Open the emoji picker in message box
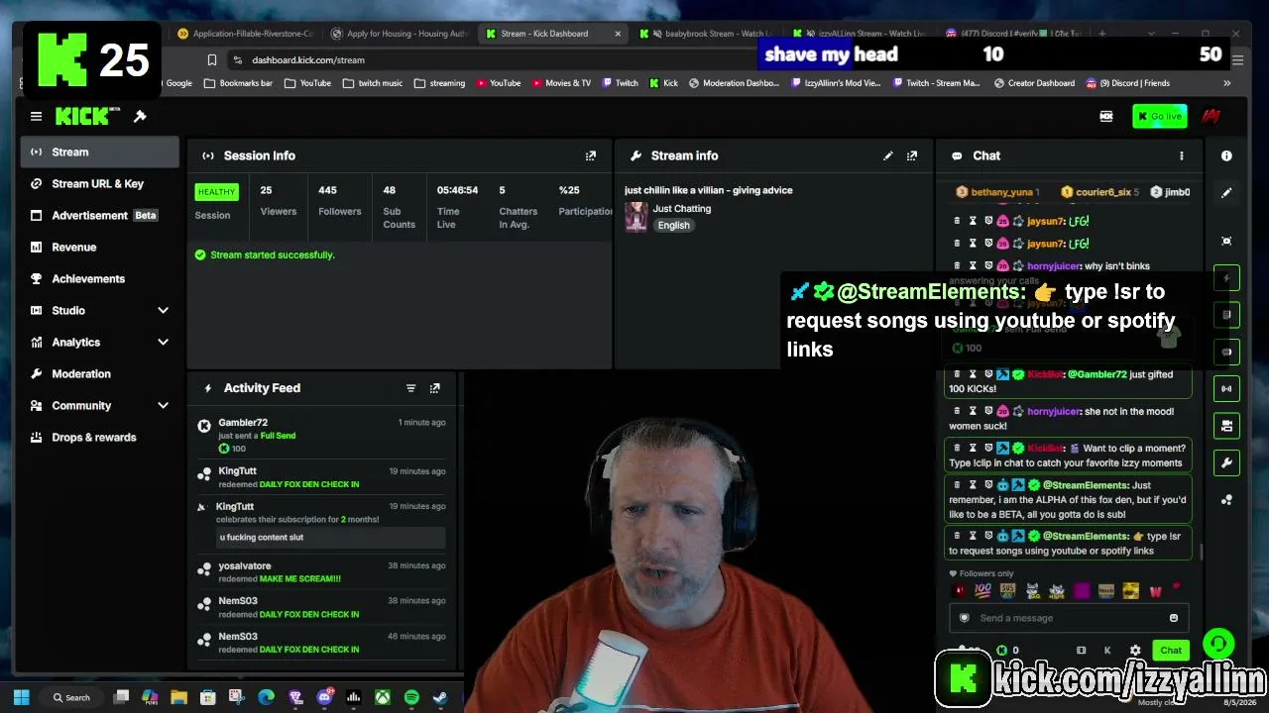The width and height of the screenshot is (1269, 713). tap(1173, 618)
